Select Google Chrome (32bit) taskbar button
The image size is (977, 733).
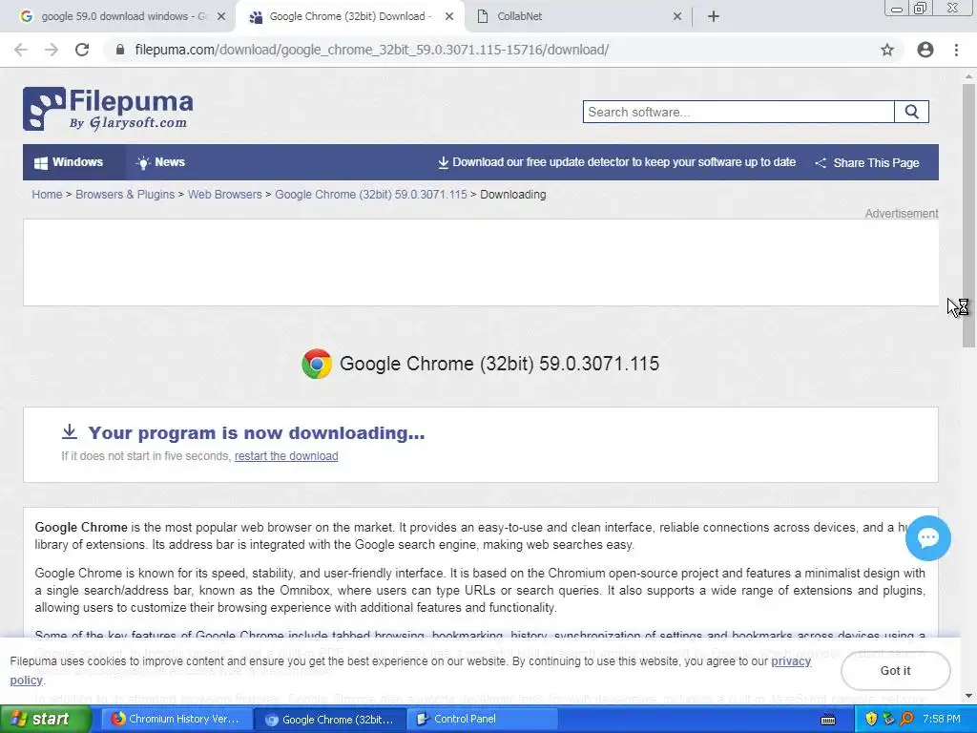330,719
